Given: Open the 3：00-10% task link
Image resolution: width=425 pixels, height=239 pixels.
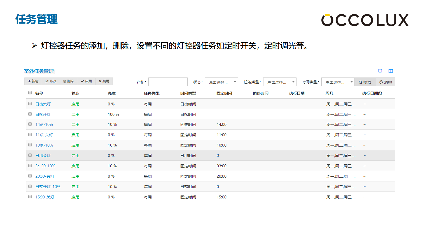Looking at the screenshot, I should (x=45, y=166).
